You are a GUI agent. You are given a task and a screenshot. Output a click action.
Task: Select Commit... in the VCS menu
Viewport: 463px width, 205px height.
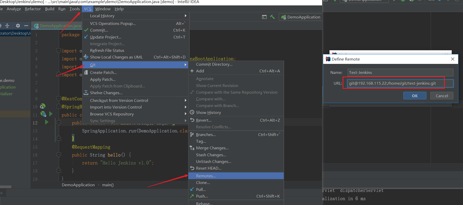tap(136, 30)
